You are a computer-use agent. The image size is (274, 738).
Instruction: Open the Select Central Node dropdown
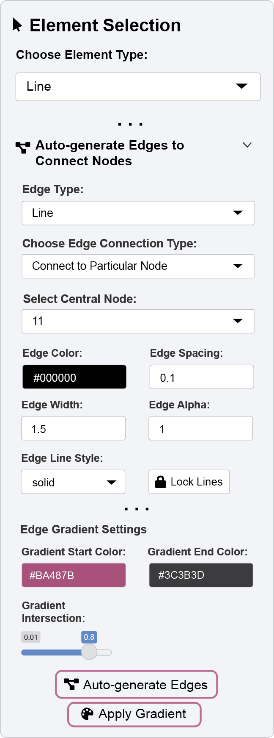[x=138, y=321]
